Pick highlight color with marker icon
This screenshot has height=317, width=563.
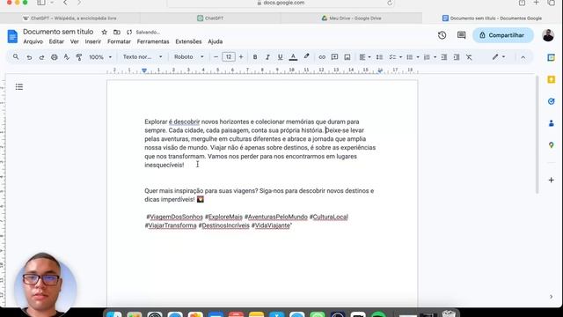coord(306,56)
